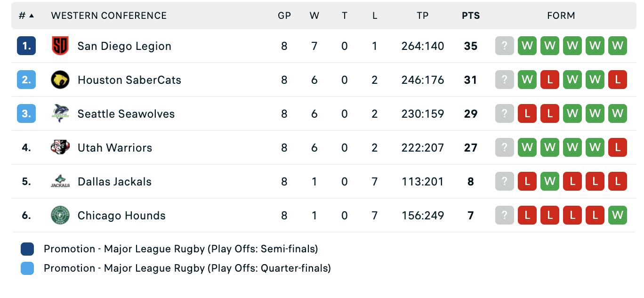Click the dark blue Semi-finals legend swatch
Screen dimensions: 644x298
click(27, 249)
